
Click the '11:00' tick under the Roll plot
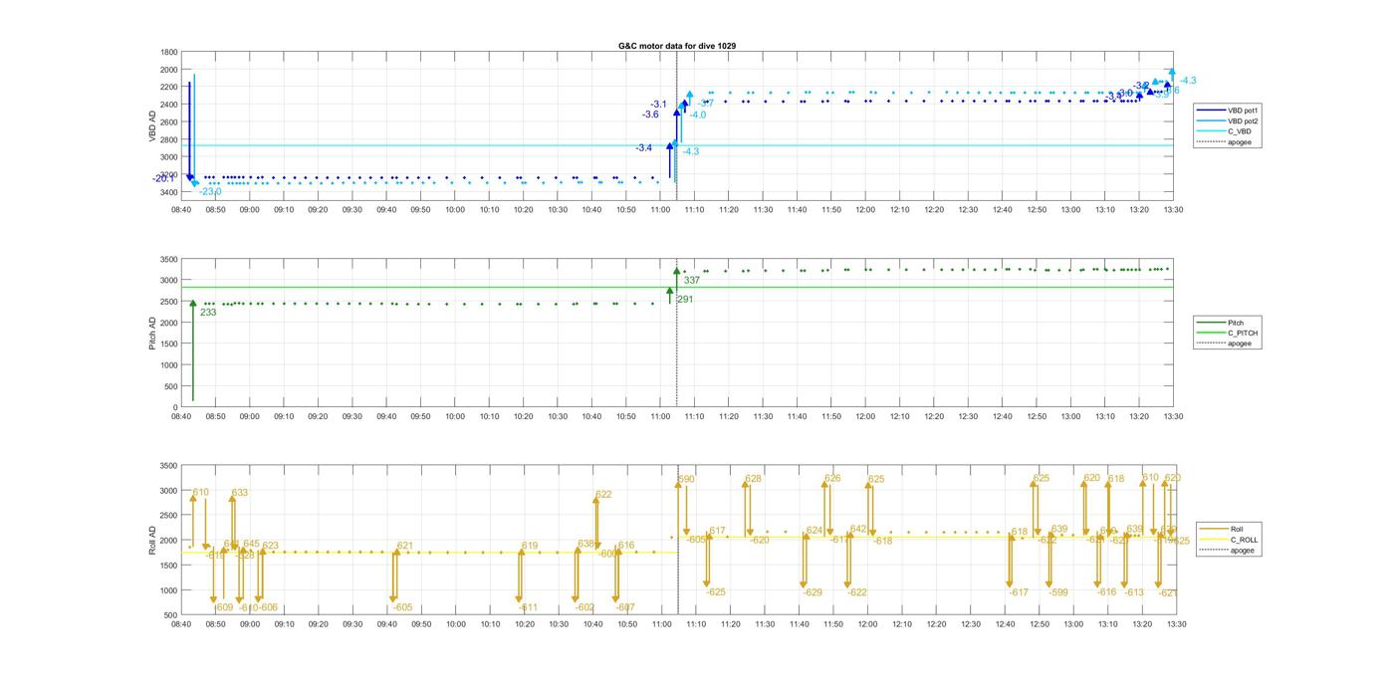click(661, 624)
